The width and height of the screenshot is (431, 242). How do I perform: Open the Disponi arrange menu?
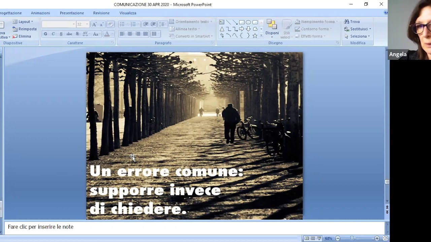pos(272,29)
